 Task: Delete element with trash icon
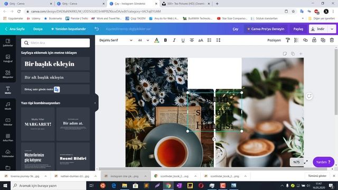point(332,40)
